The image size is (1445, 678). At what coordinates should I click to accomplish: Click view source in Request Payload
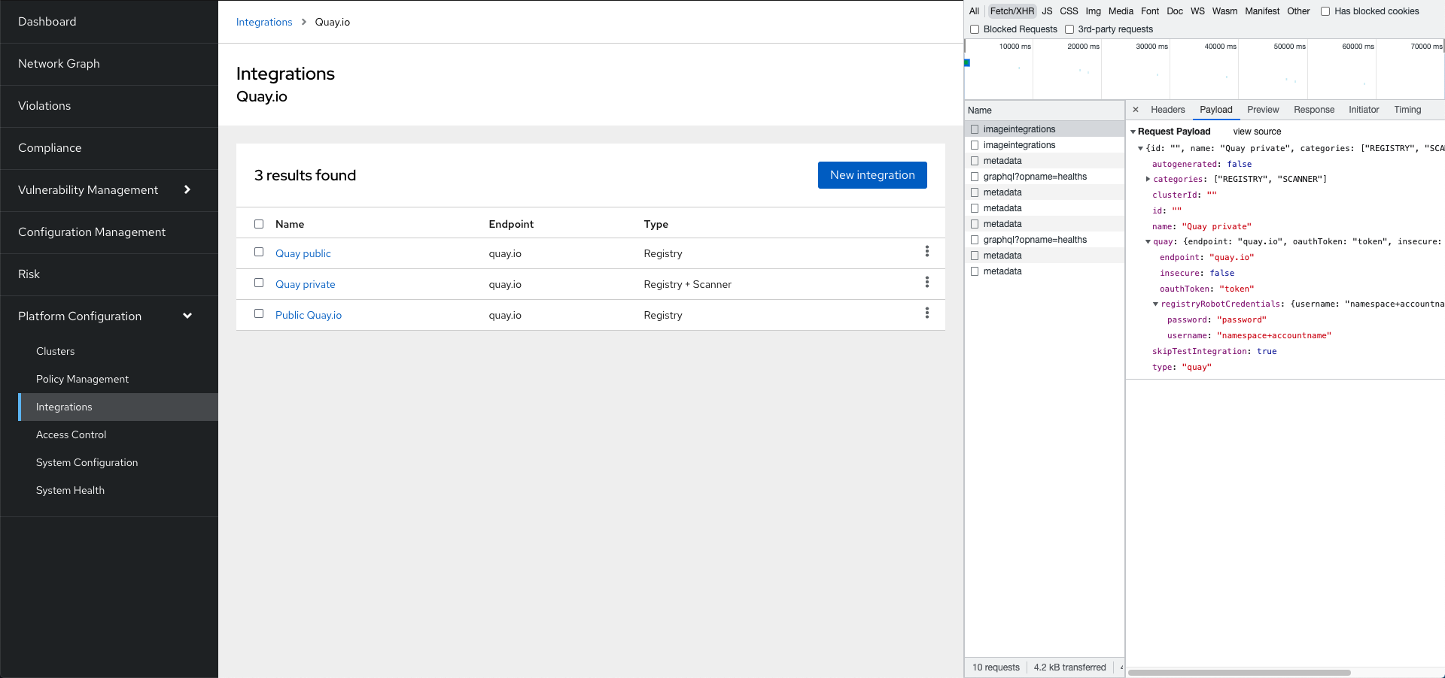click(1257, 132)
